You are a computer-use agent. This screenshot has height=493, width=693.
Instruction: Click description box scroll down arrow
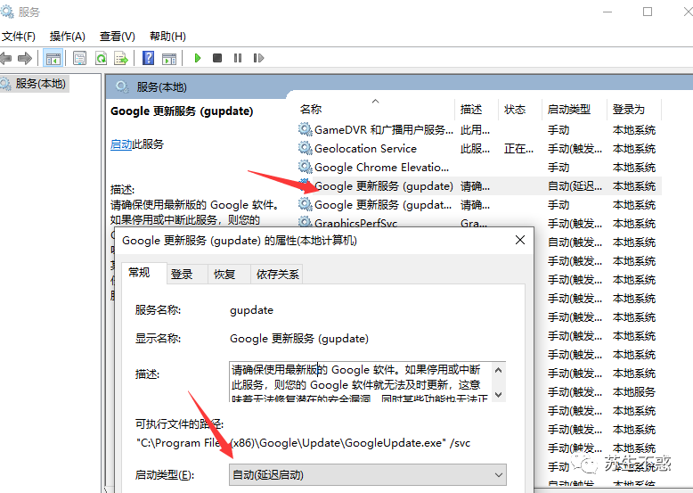(x=499, y=394)
